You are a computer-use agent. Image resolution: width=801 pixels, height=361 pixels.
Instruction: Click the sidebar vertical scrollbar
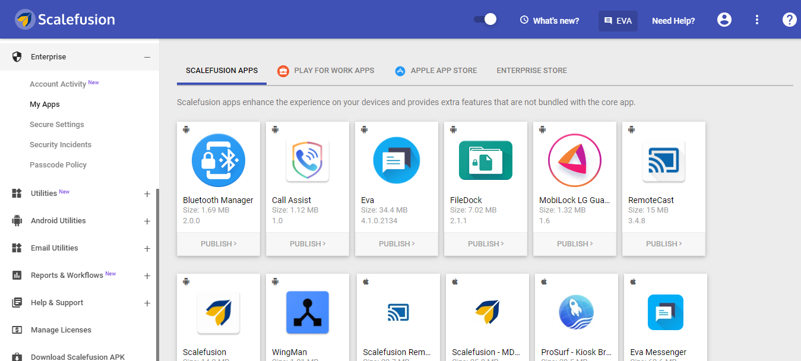(157, 273)
